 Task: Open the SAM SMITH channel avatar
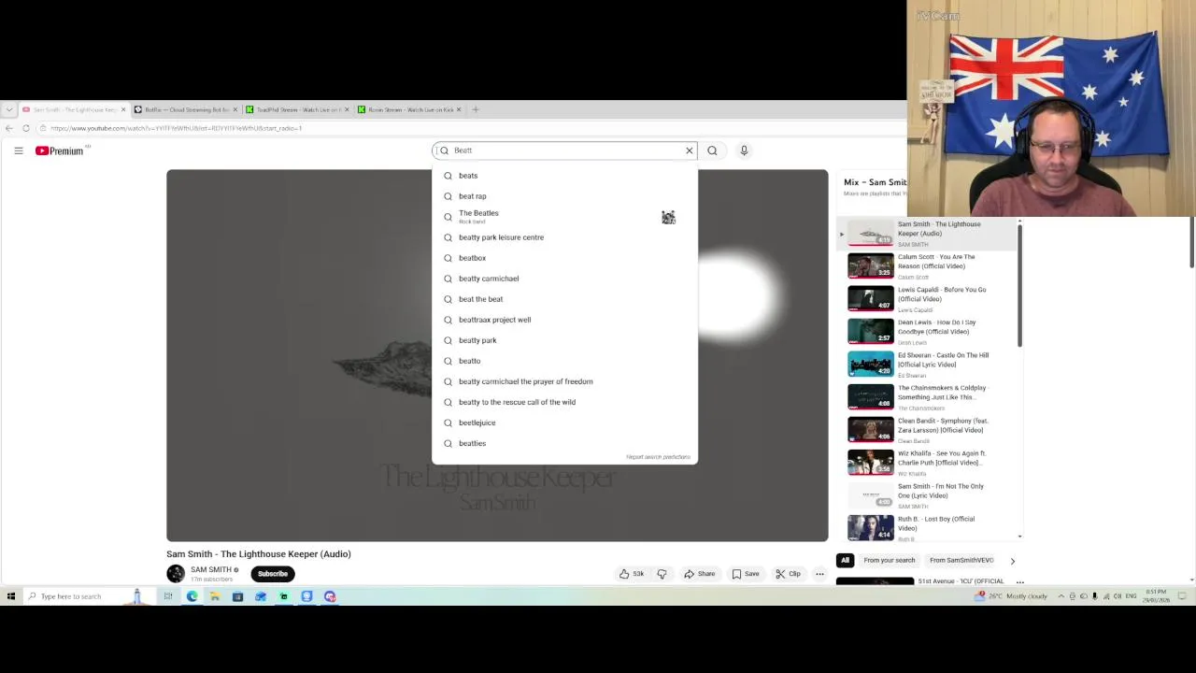tap(176, 574)
